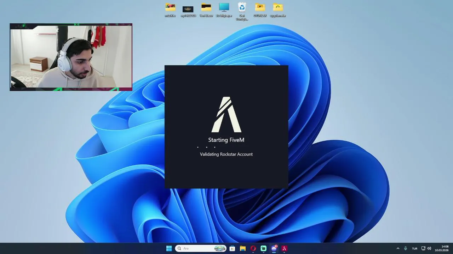Click the microphone tray icon

(x=406, y=248)
